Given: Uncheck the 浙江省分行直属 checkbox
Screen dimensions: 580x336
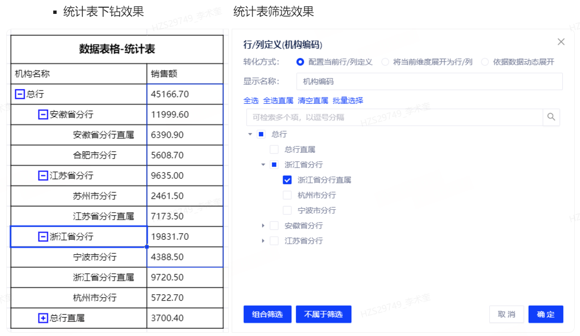Looking at the screenshot, I should tap(287, 180).
